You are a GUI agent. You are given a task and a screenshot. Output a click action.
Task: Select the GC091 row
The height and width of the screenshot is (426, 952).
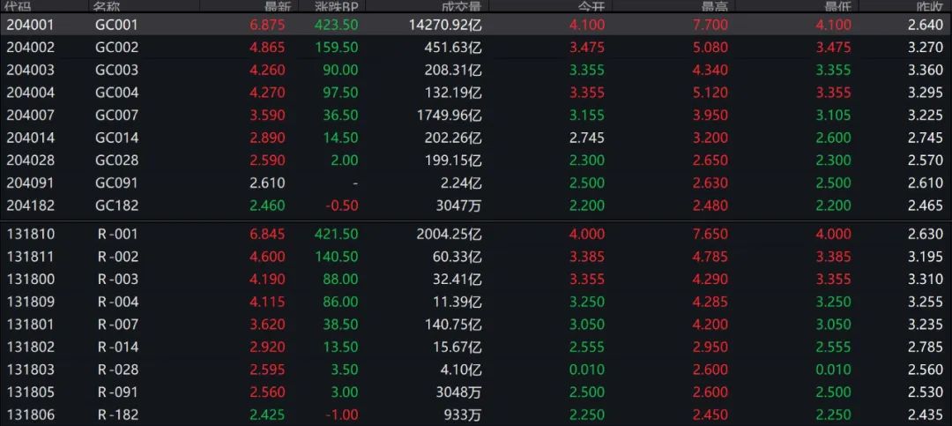(x=116, y=183)
